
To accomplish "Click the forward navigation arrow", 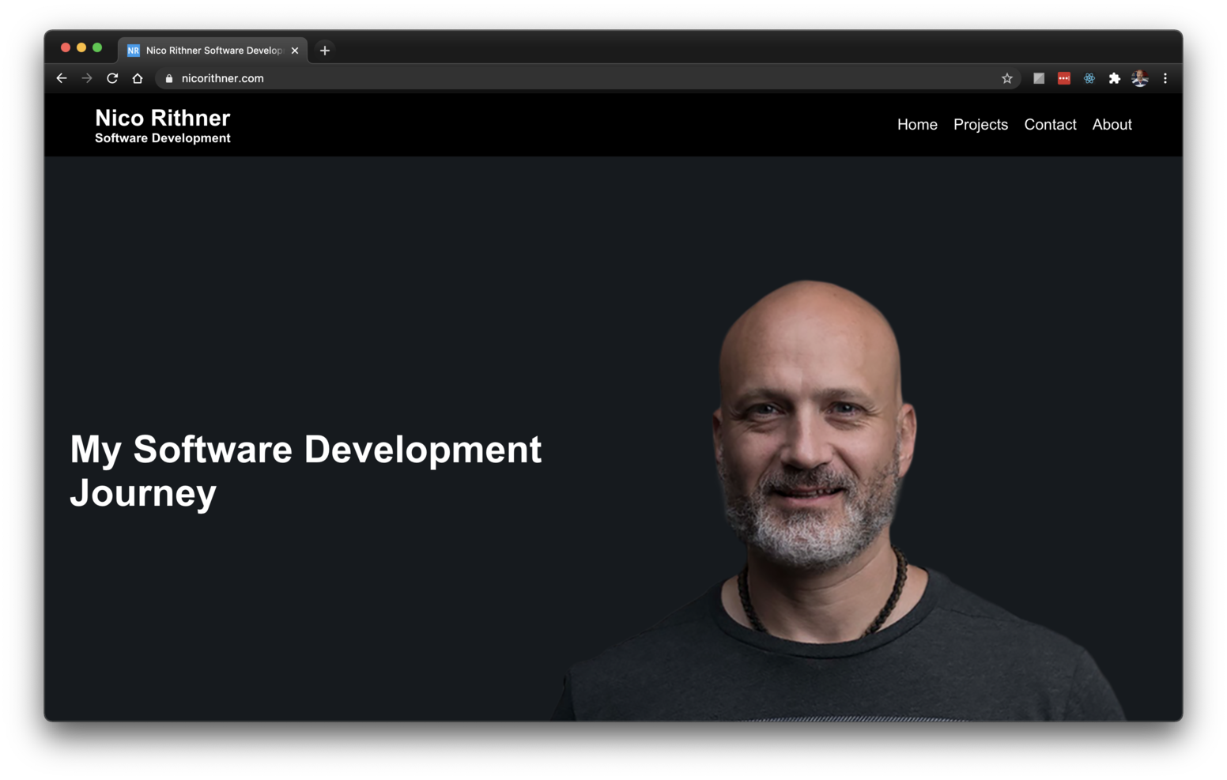I will tap(87, 77).
